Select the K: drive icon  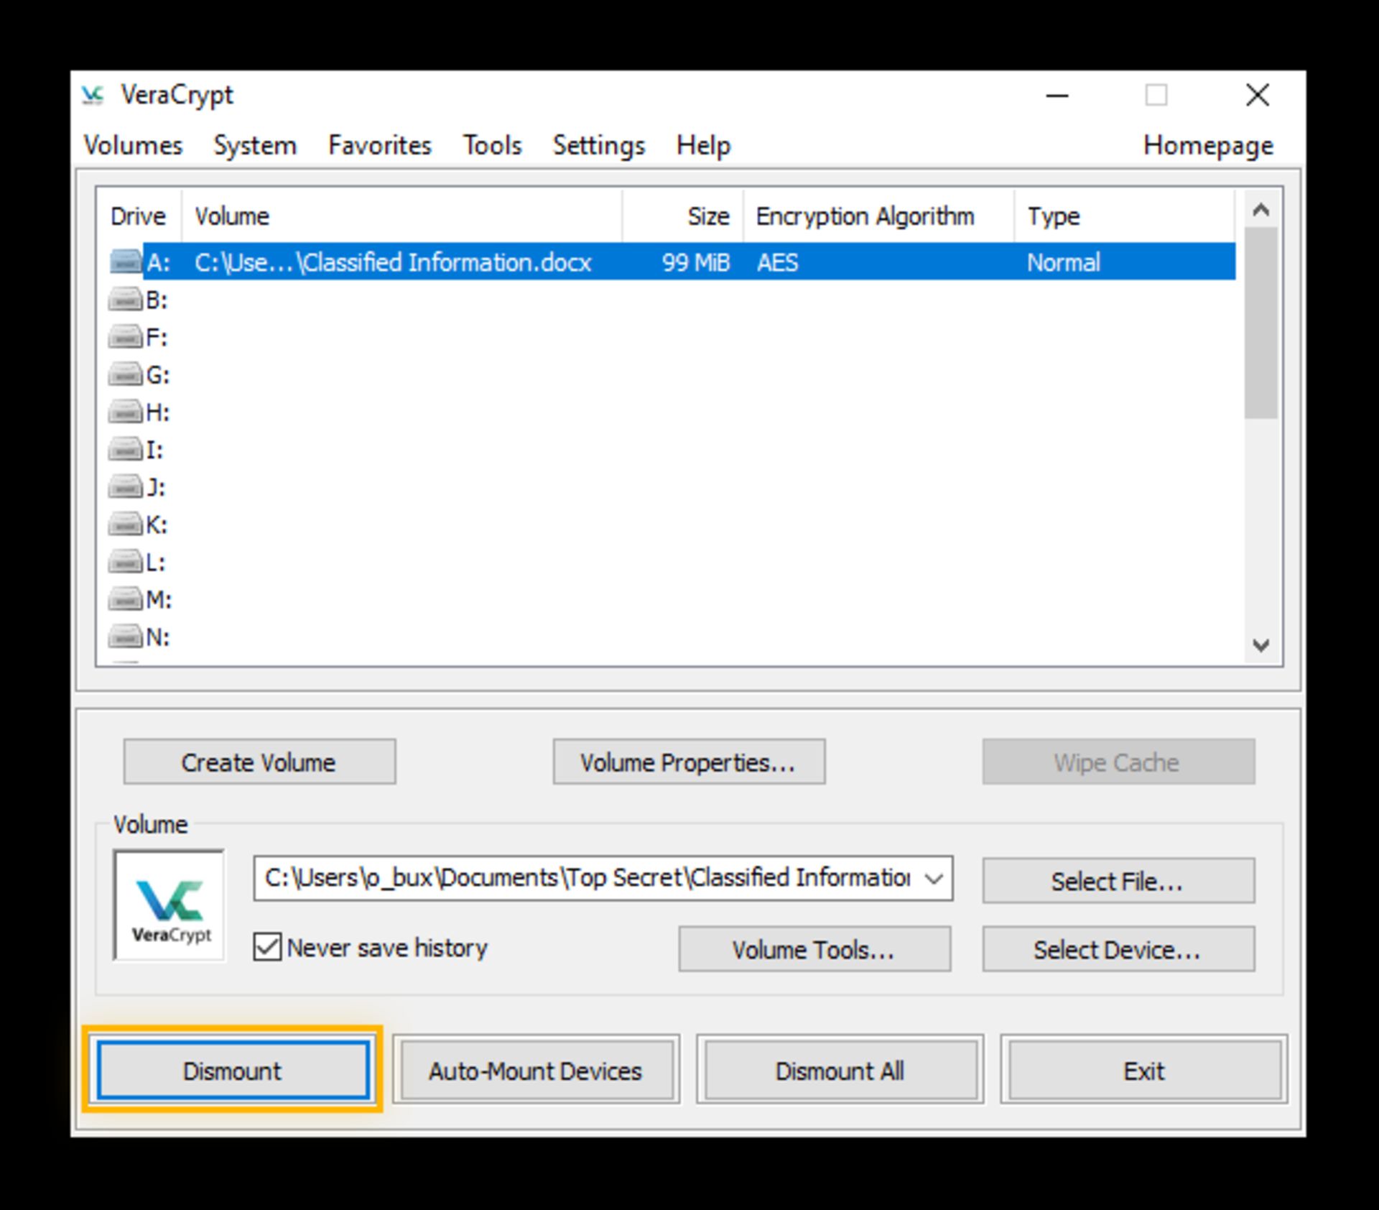point(126,525)
